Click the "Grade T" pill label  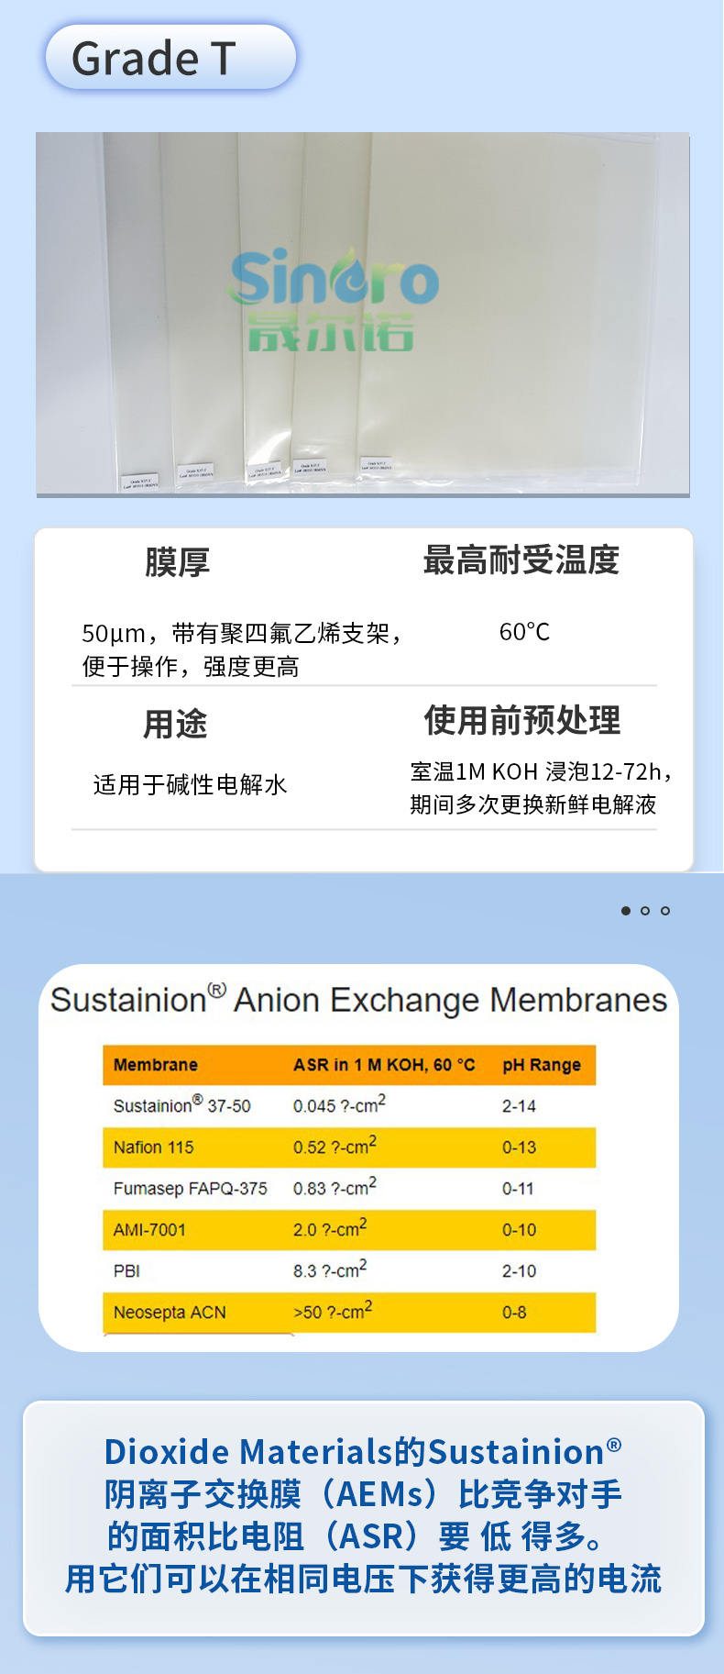pyautogui.click(x=170, y=58)
